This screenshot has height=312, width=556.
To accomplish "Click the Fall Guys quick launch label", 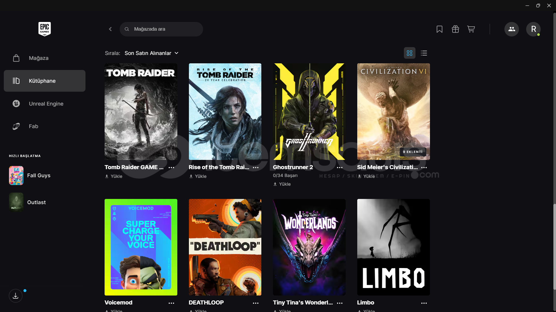I will click(39, 176).
